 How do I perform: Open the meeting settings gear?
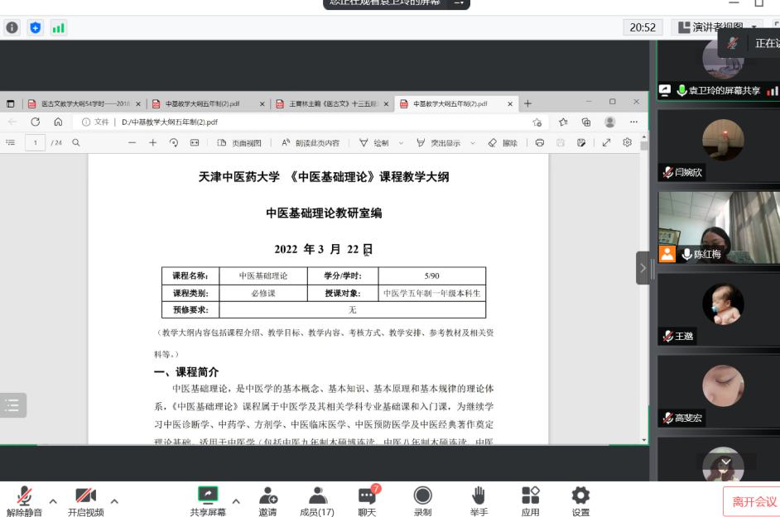click(580, 496)
